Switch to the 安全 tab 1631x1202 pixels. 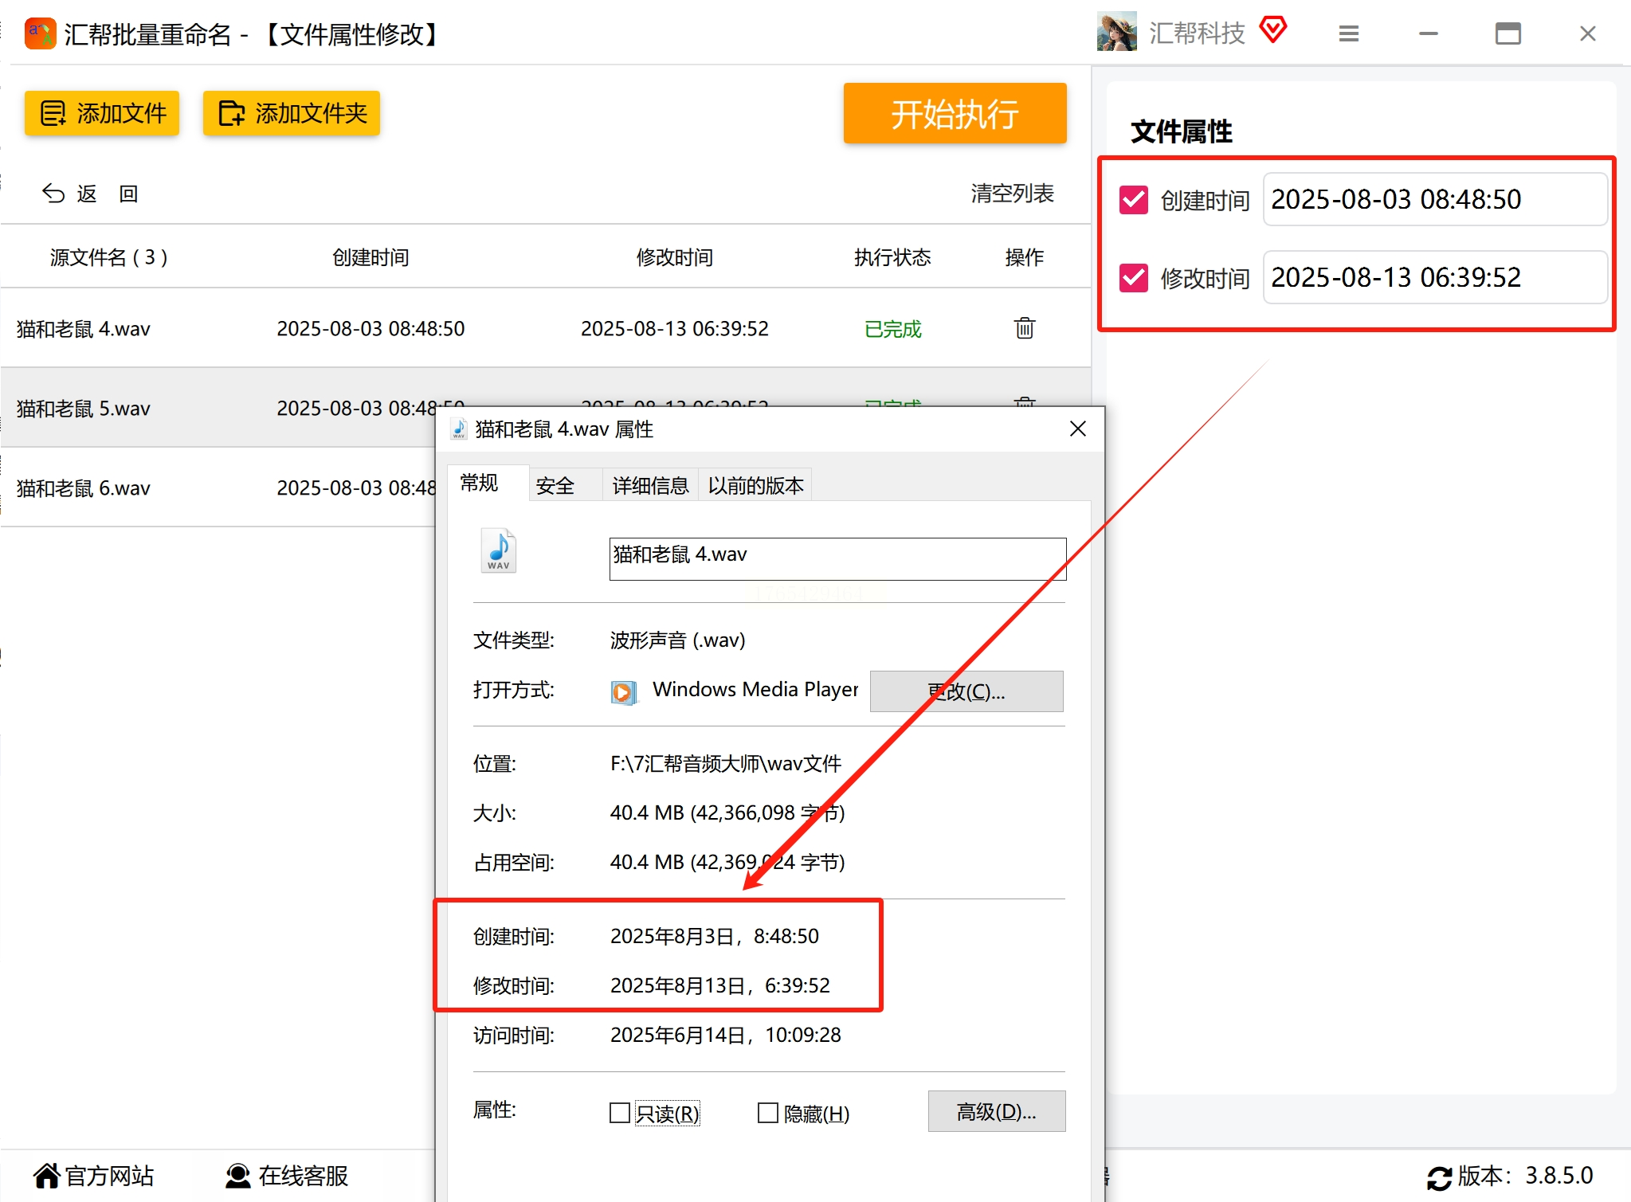tap(555, 485)
